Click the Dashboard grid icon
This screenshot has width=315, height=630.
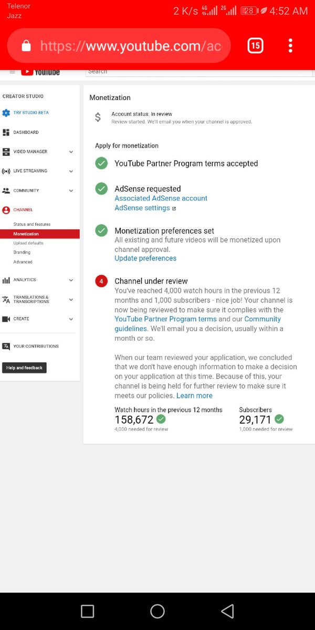point(6,132)
